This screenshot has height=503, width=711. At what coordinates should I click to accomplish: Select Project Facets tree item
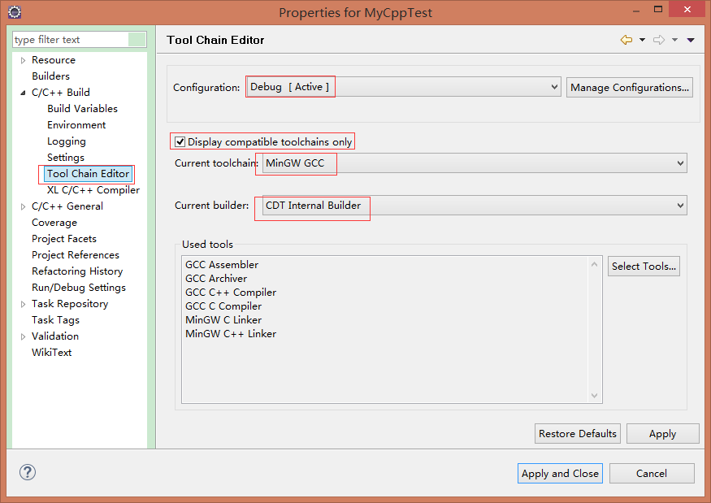coord(64,239)
